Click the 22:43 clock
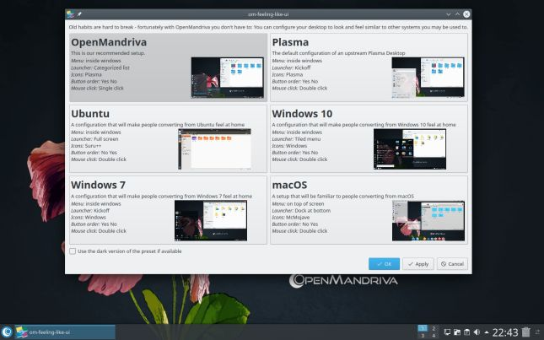Viewport: 544px width, 340px height. (x=505, y=332)
